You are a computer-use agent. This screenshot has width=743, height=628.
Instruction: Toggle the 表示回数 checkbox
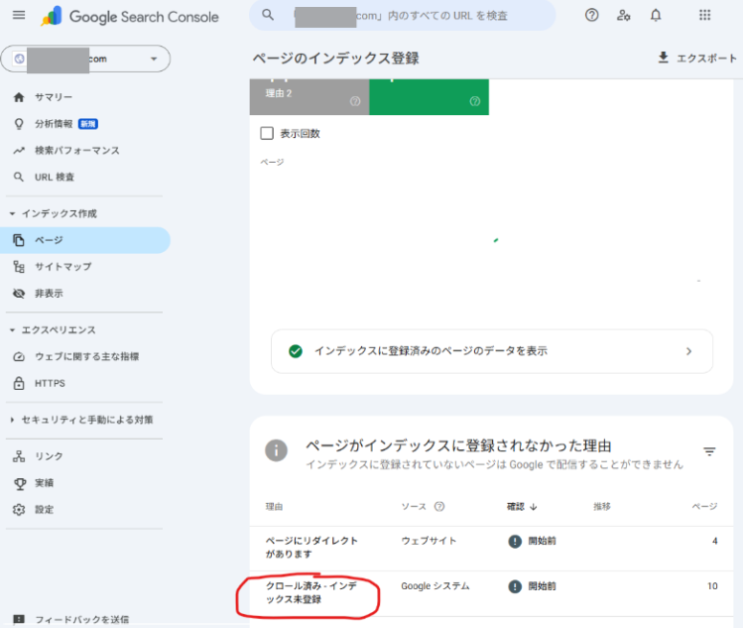(x=267, y=133)
